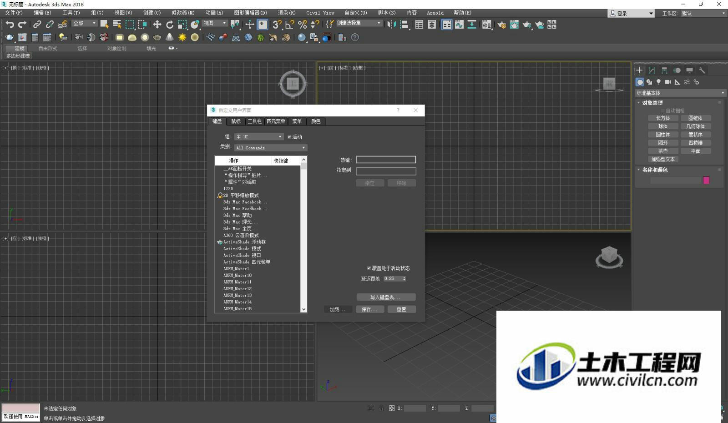Switch to the 鼠标 tab
728x423 pixels.
pos(236,121)
